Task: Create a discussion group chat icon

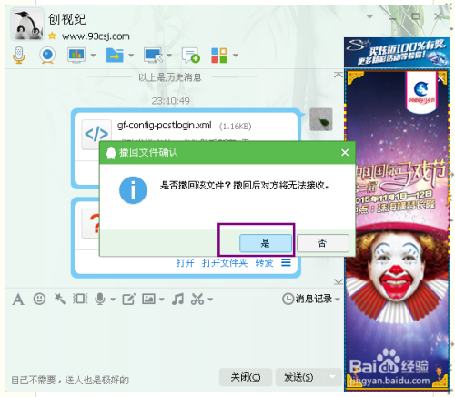Action: 191,56
